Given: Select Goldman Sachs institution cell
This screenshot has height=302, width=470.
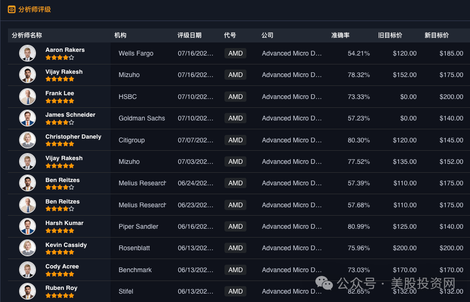Looking at the screenshot, I should (x=142, y=118).
